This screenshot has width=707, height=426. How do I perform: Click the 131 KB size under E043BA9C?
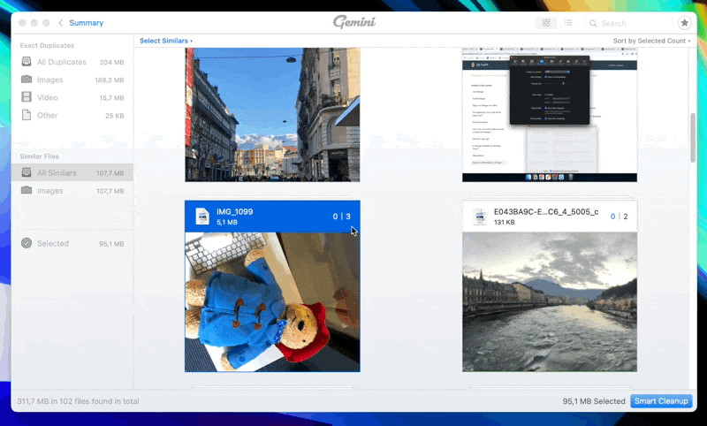pyautogui.click(x=504, y=222)
